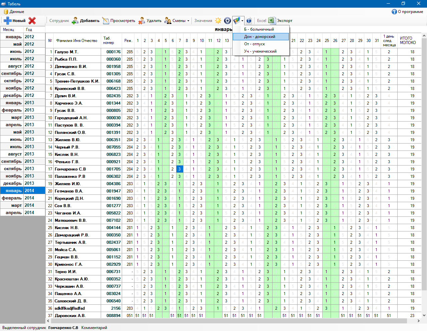Click the horizontal scrollbar right arrow
Image resolution: width=427 pixels, height=331 pixels.
click(418, 321)
